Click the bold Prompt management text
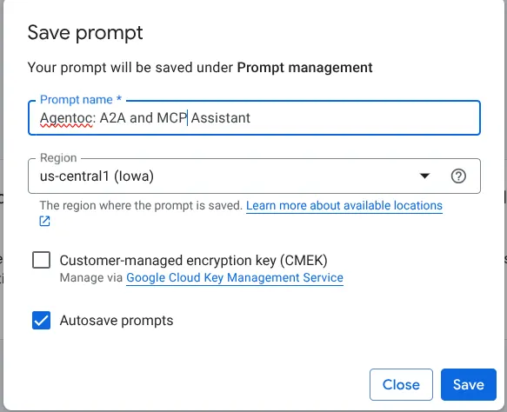Screen dimensions: 507x412 pos(305,68)
